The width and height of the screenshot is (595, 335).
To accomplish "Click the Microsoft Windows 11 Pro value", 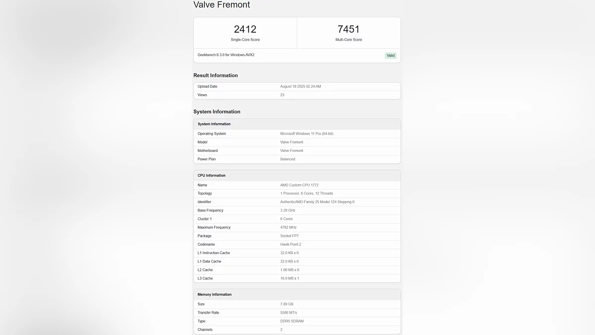I will [306, 134].
